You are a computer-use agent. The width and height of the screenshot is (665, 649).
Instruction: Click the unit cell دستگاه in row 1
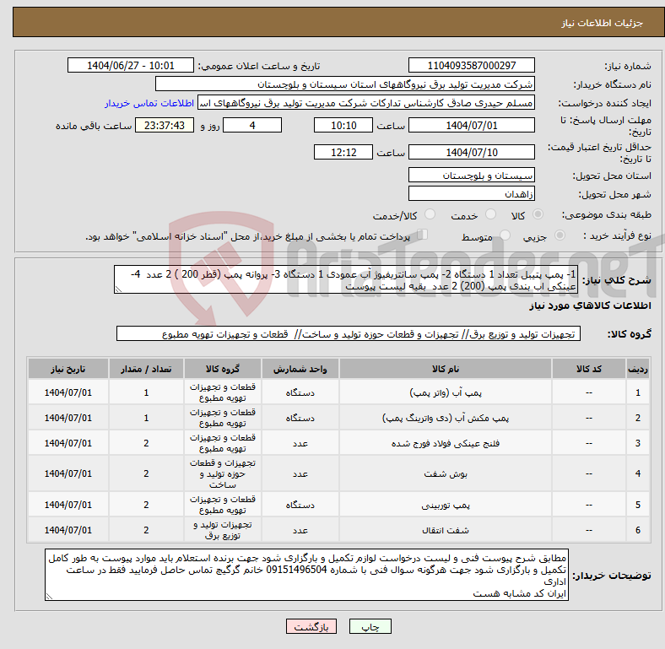[x=300, y=392]
